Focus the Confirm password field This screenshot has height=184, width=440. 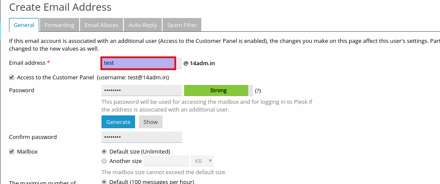point(142,137)
